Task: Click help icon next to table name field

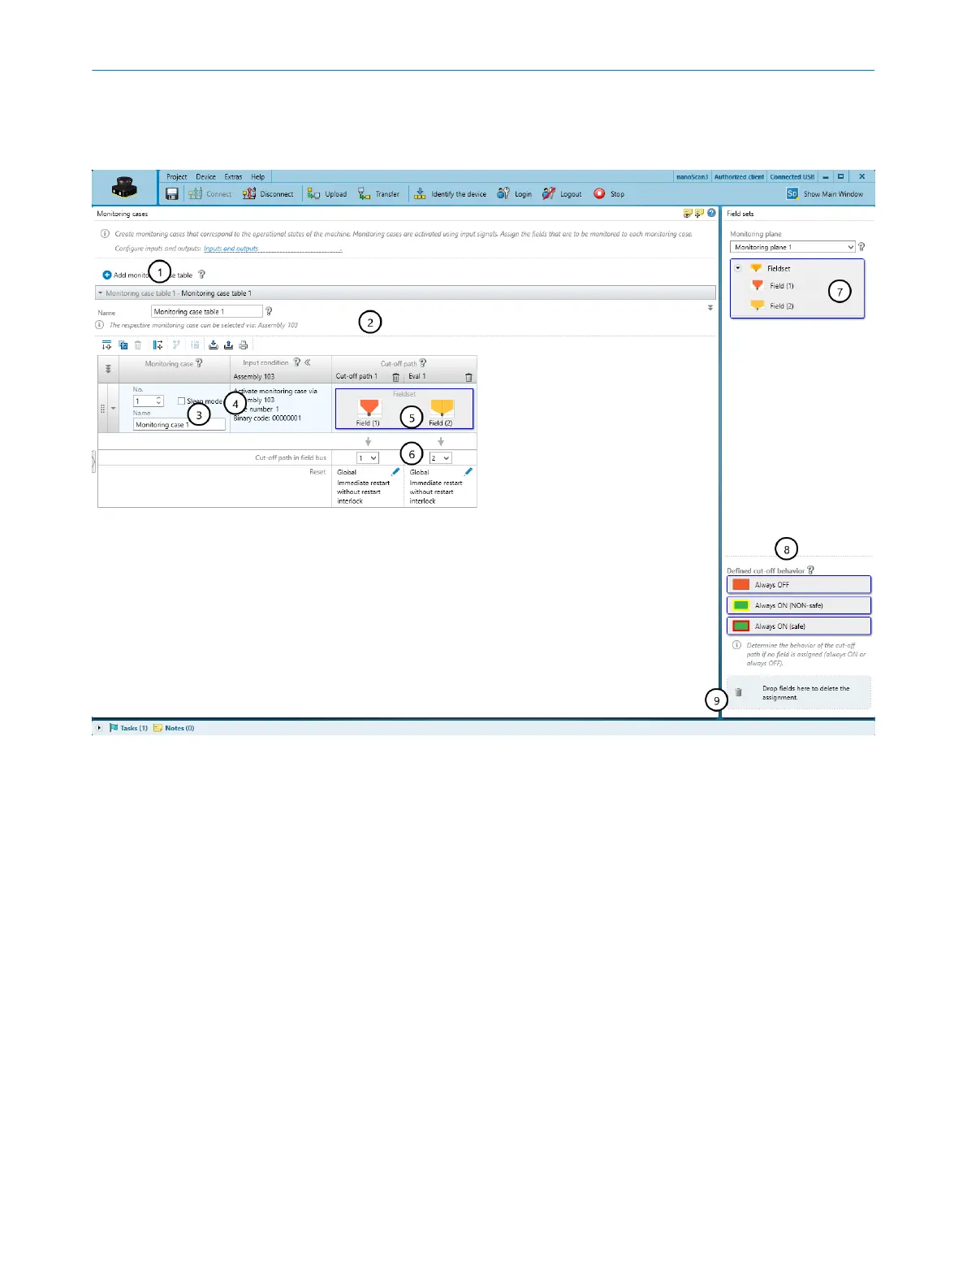Action: [x=269, y=311]
